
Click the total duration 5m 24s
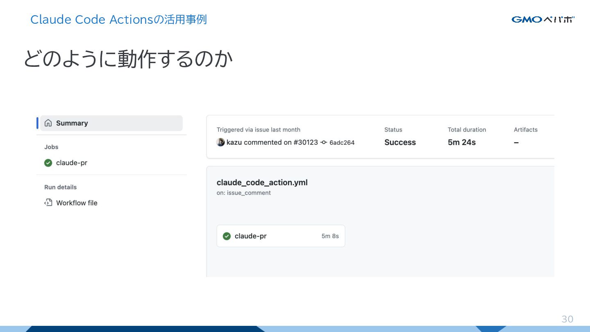coord(462,142)
